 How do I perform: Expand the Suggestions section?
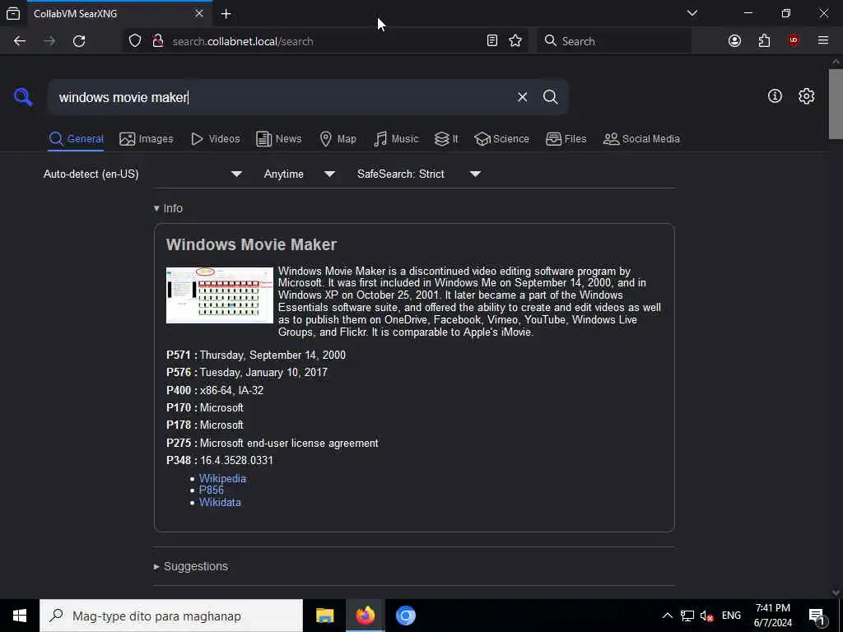(191, 566)
